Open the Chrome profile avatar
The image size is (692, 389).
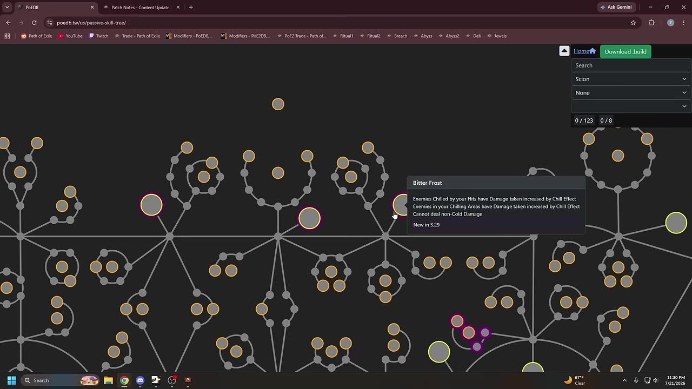[x=670, y=23]
